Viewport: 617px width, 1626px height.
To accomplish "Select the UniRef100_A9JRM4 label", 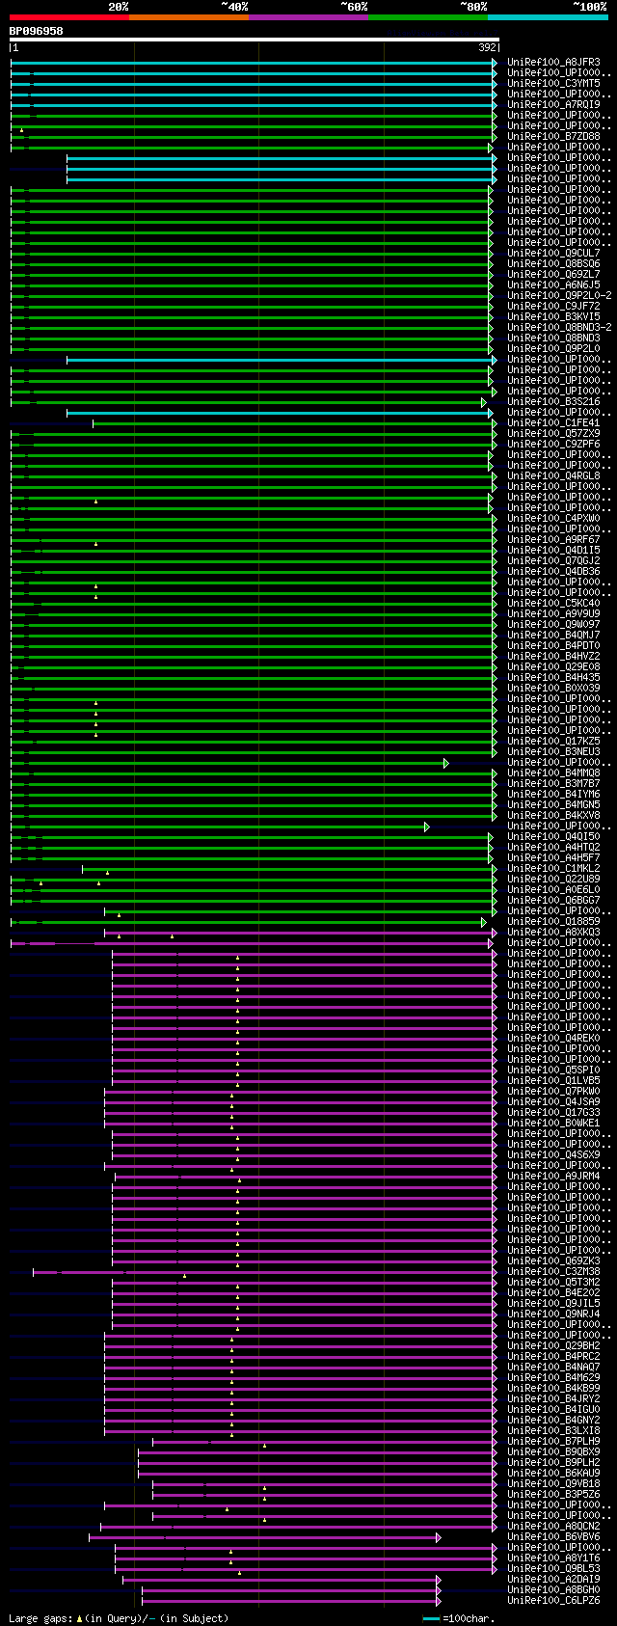I will (553, 1177).
